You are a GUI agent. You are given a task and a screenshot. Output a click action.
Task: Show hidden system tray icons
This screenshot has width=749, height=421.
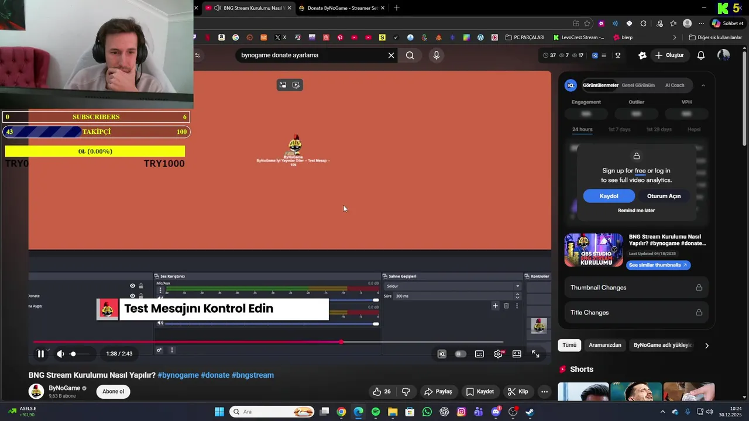pos(662,412)
